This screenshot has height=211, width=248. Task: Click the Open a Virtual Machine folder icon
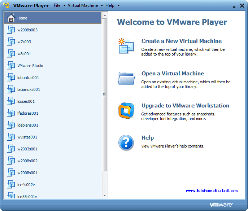click(126, 78)
